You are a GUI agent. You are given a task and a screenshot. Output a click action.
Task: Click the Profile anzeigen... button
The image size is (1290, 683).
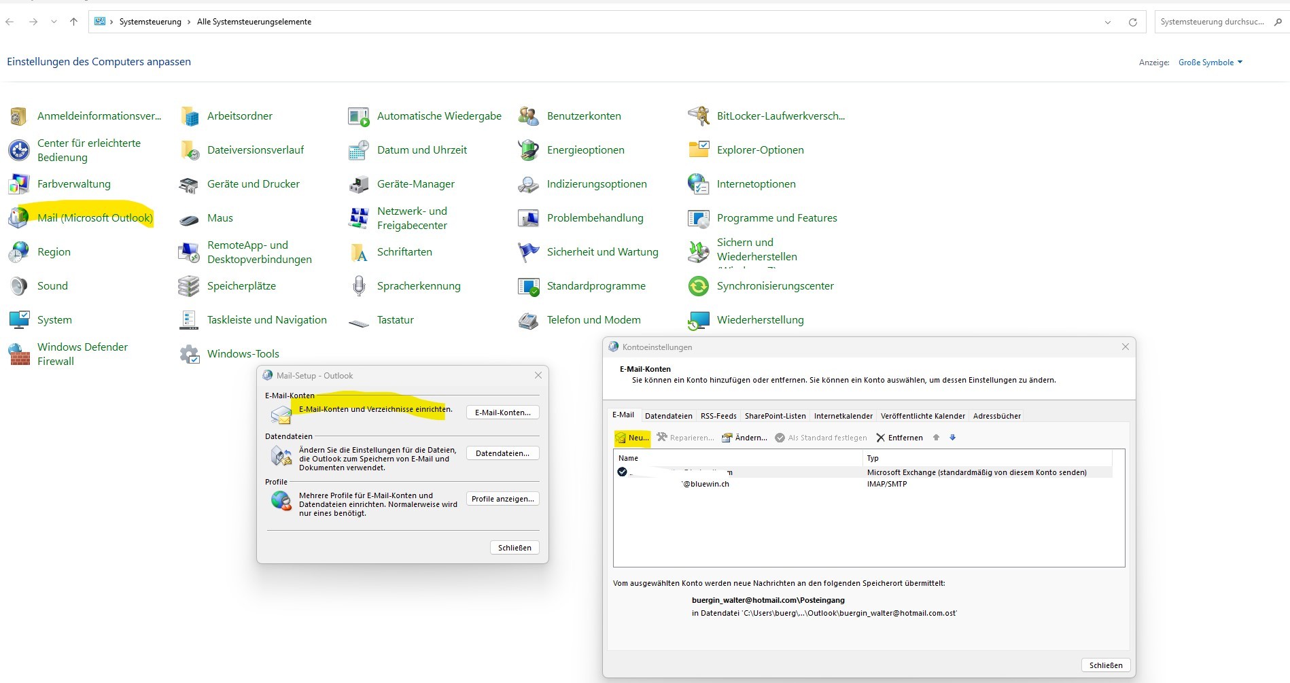pyautogui.click(x=502, y=499)
